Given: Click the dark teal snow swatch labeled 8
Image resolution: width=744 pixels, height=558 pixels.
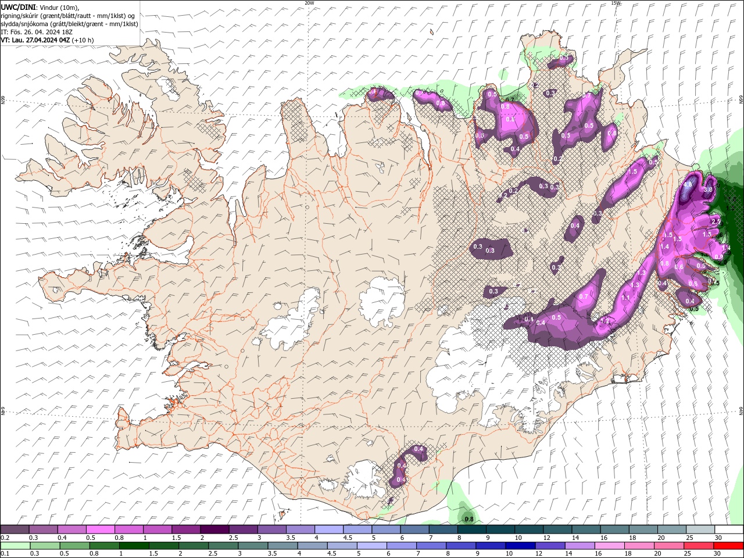Looking at the screenshot, I should 471,530.
